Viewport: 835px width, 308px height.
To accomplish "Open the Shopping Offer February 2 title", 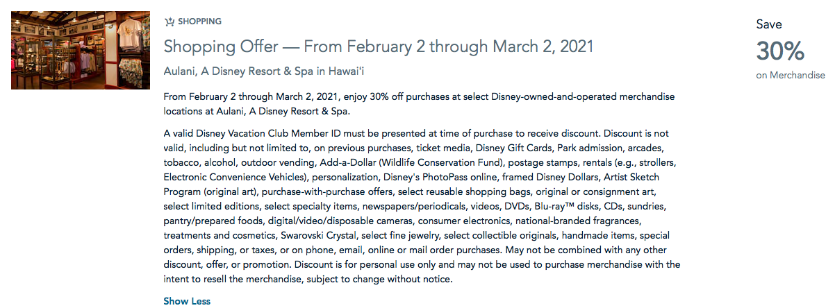I will point(379,46).
